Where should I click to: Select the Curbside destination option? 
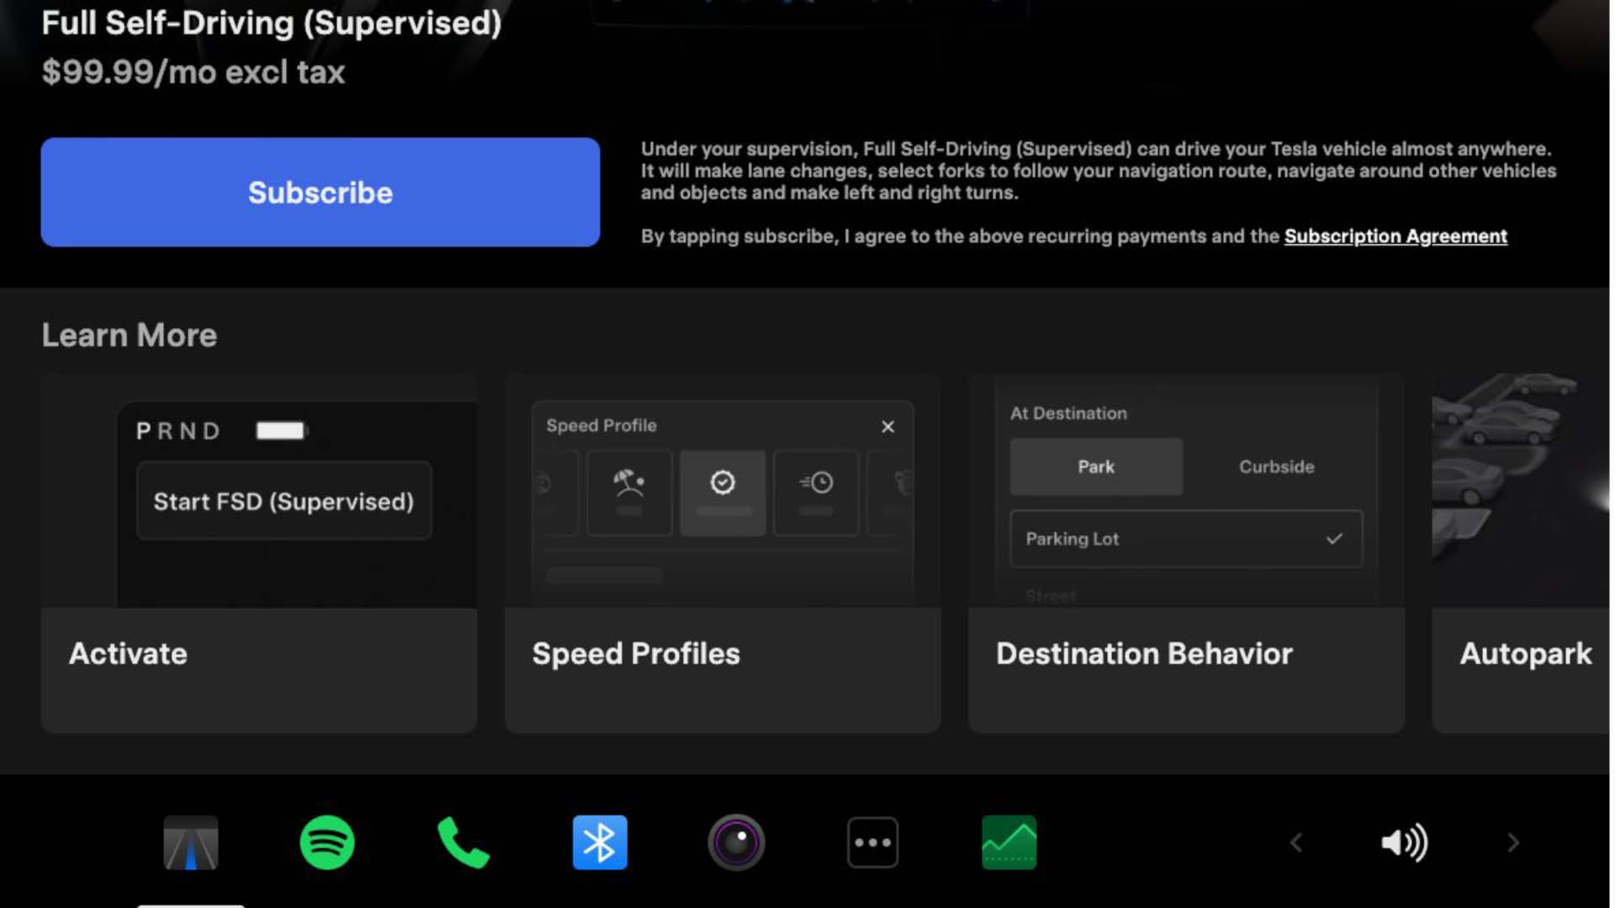[1275, 467]
